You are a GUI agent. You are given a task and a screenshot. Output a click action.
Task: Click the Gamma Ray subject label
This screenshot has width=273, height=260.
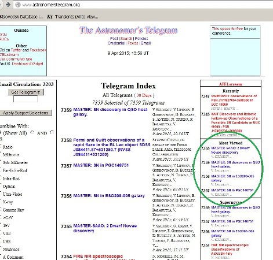coord(13,210)
